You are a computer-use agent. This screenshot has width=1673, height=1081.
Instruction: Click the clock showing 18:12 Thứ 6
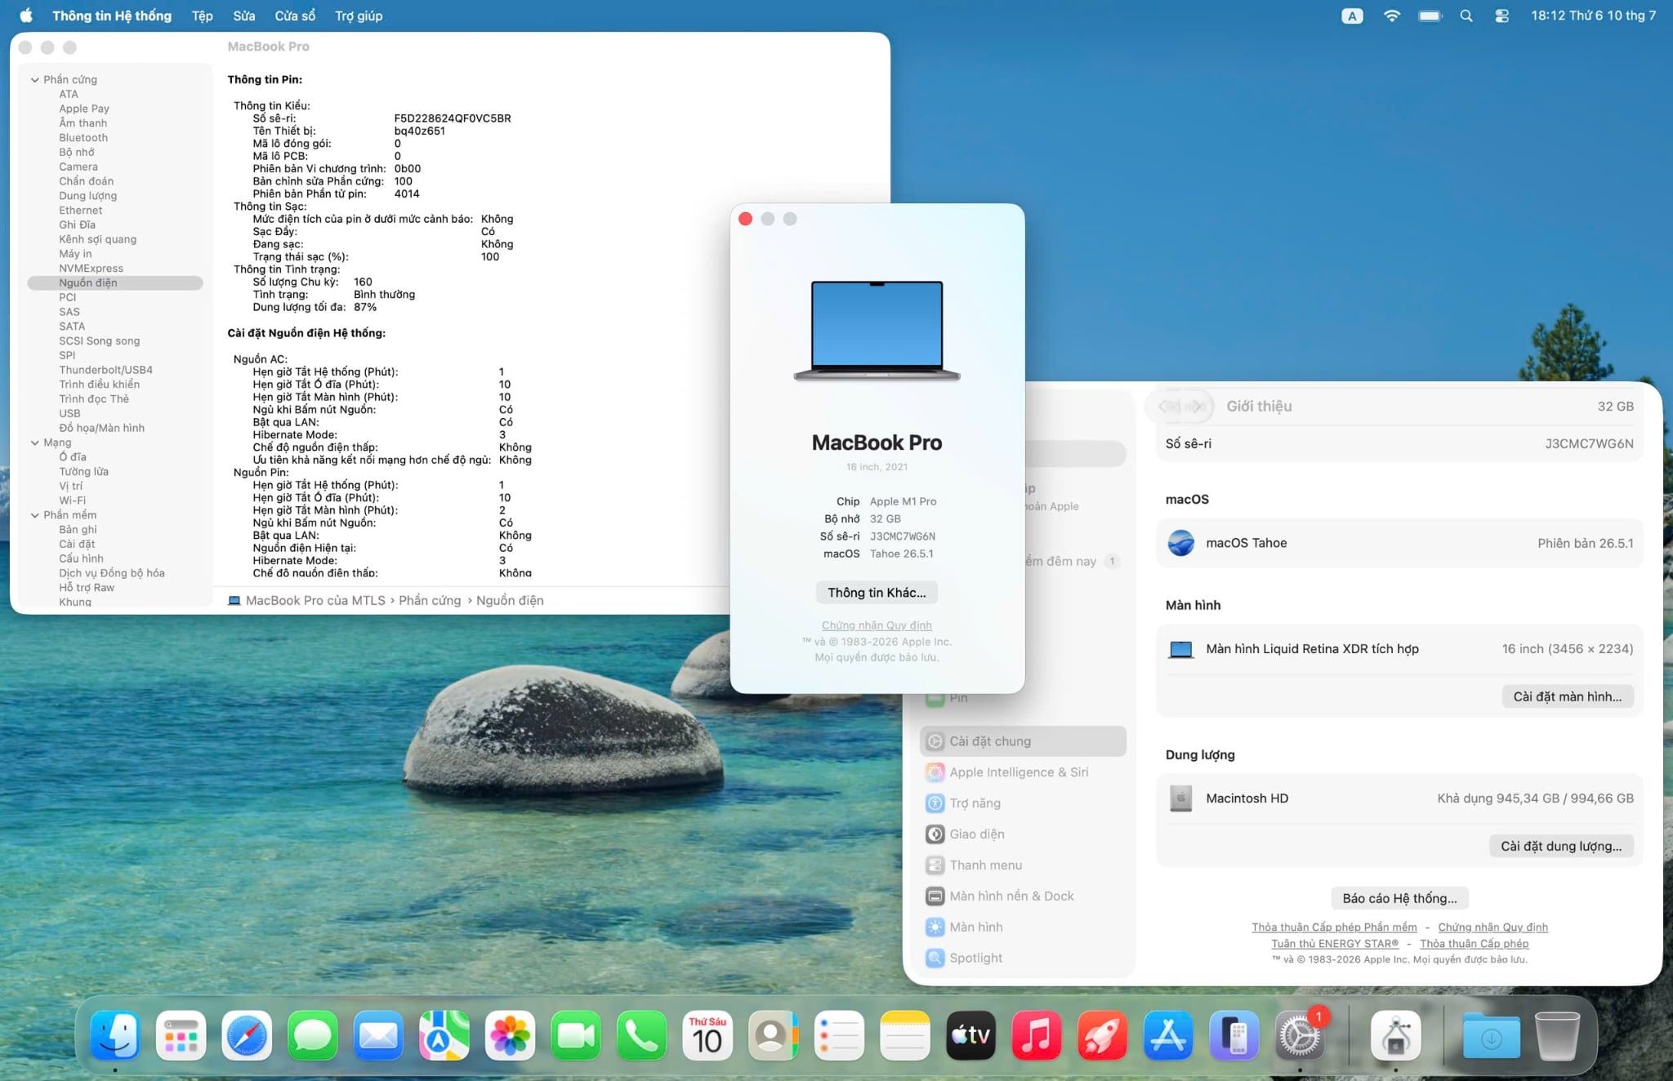click(x=1593, y=16)
